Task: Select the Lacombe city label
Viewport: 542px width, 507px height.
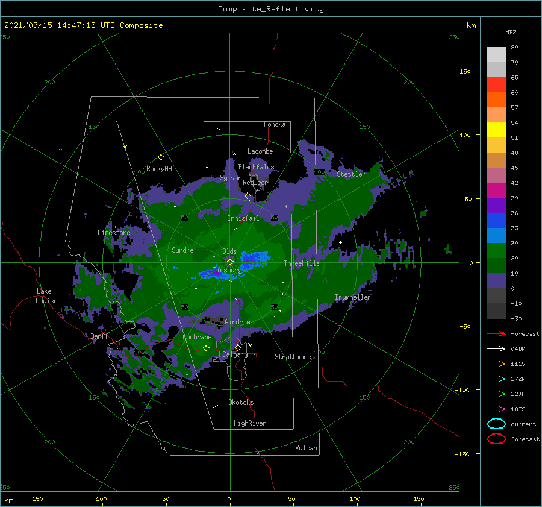Action: 260,151
